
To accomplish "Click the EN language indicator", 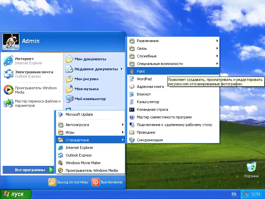I will pos(234,194).
